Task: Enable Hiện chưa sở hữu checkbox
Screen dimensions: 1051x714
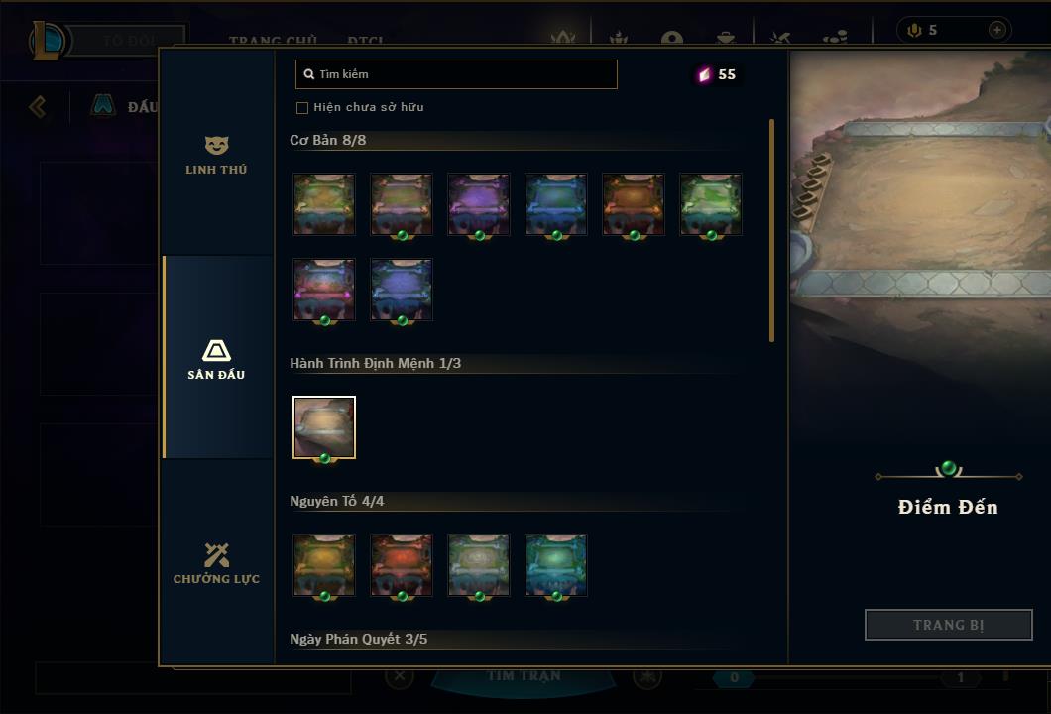Action: click(x=302, y=107)
